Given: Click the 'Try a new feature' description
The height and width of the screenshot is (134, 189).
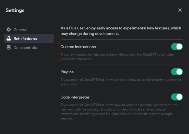Looking at the screenshot, I should click(117, 57).
